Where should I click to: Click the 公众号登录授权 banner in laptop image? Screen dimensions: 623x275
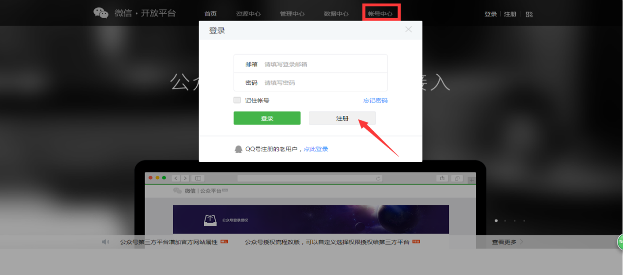point(311,219)
